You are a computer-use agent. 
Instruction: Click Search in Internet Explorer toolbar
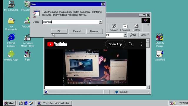click(114, 28)
